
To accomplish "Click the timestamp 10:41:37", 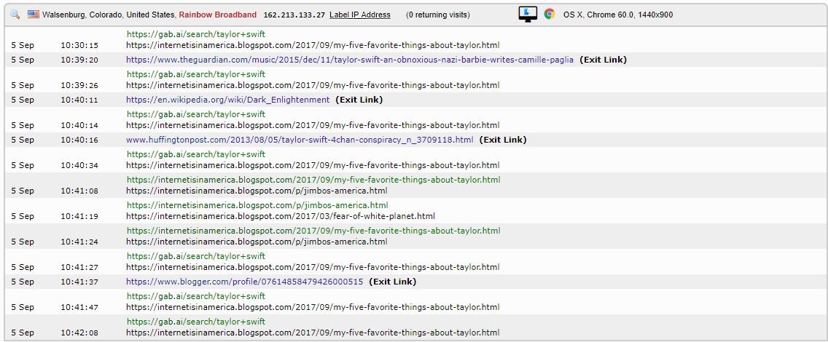I will [x=79, y=282].
